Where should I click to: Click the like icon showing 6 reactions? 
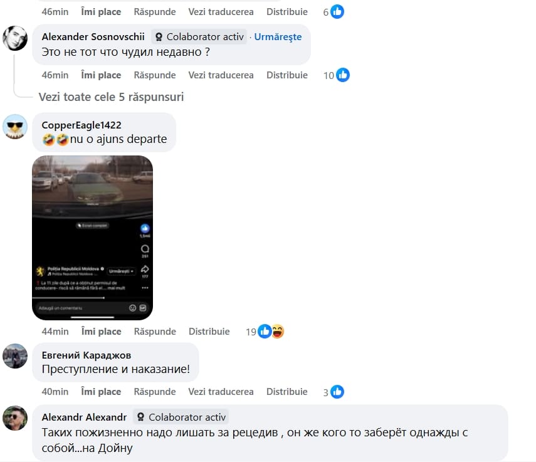(x=337, y=12)
